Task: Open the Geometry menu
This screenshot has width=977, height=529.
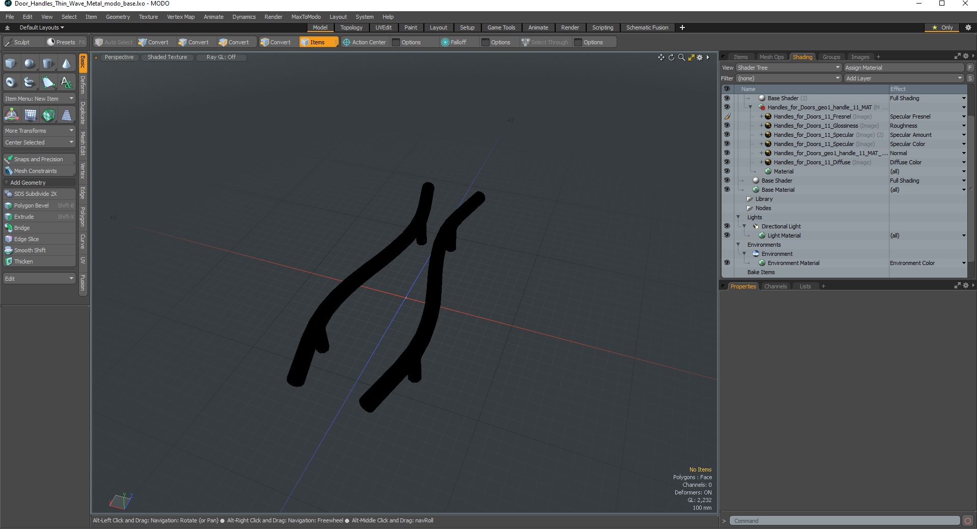Action: click(118, 17)
